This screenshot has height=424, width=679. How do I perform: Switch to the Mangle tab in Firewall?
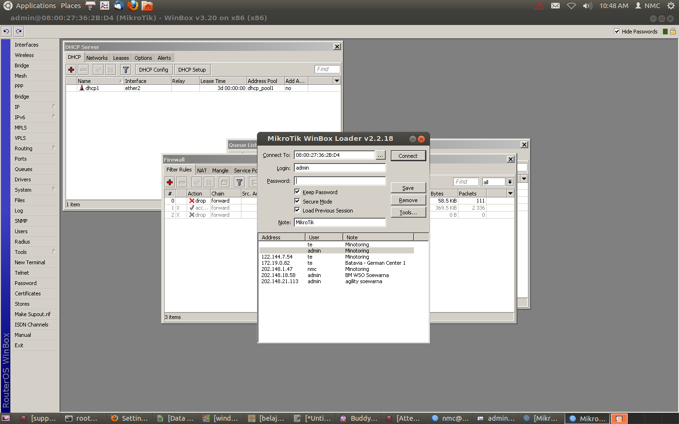pos(220,171)
